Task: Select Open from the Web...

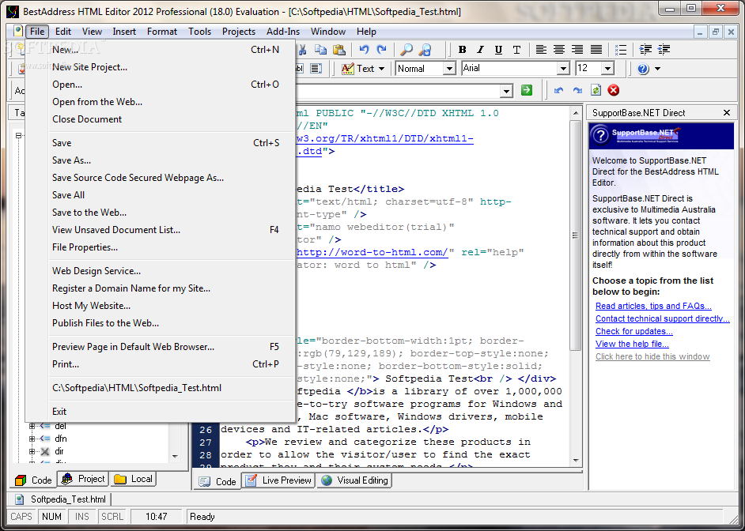Action: click(x=160, y=102)
